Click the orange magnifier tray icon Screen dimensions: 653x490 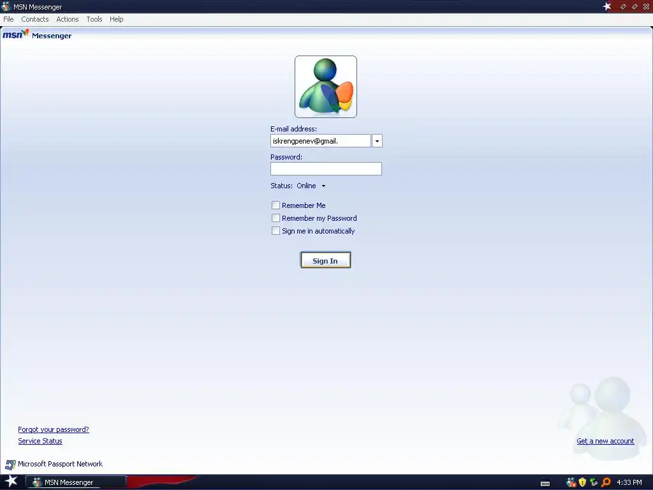click(x=606, y=482)
